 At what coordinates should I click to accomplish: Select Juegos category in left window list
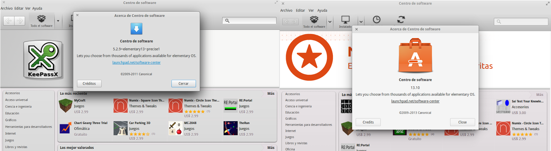tap(10, 140)
